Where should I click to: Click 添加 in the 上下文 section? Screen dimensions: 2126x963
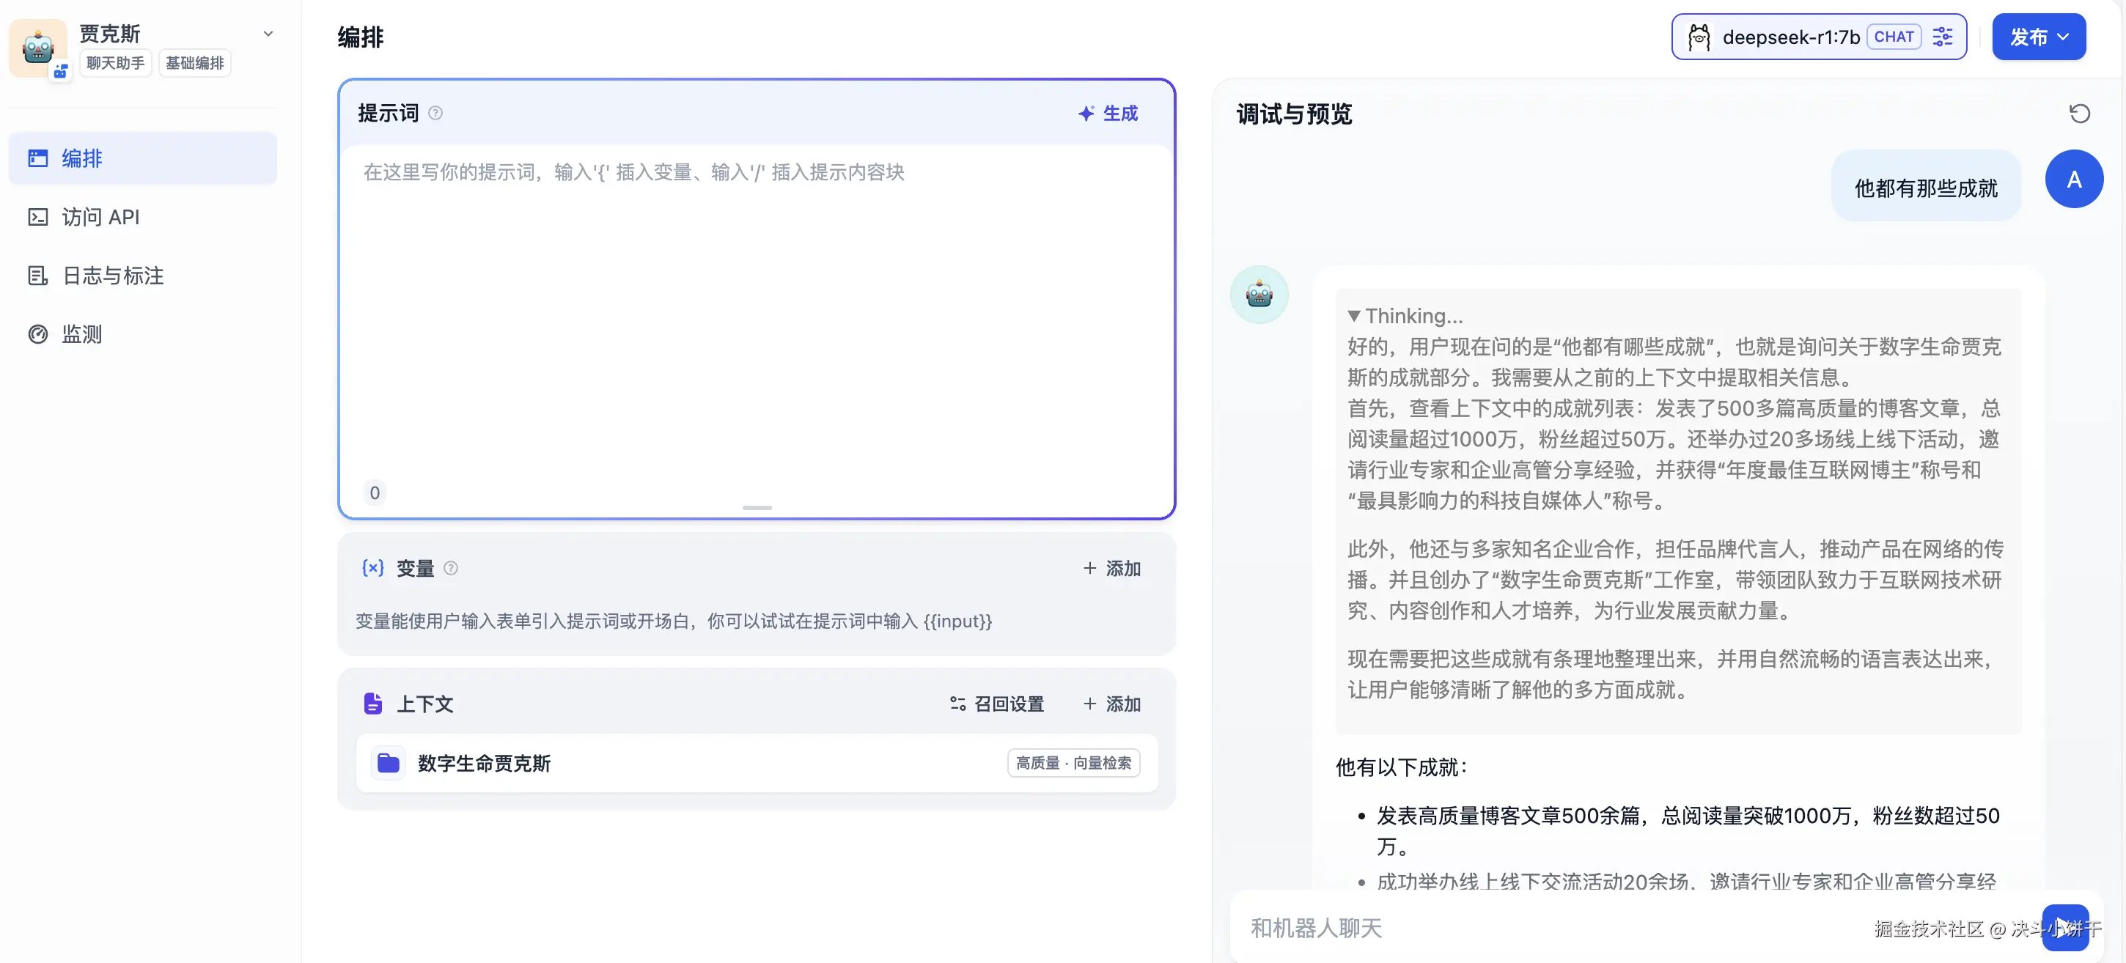(x=1113, y=704)
